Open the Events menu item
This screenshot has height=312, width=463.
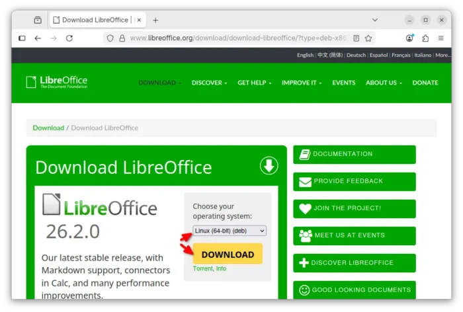click(343, 83)
